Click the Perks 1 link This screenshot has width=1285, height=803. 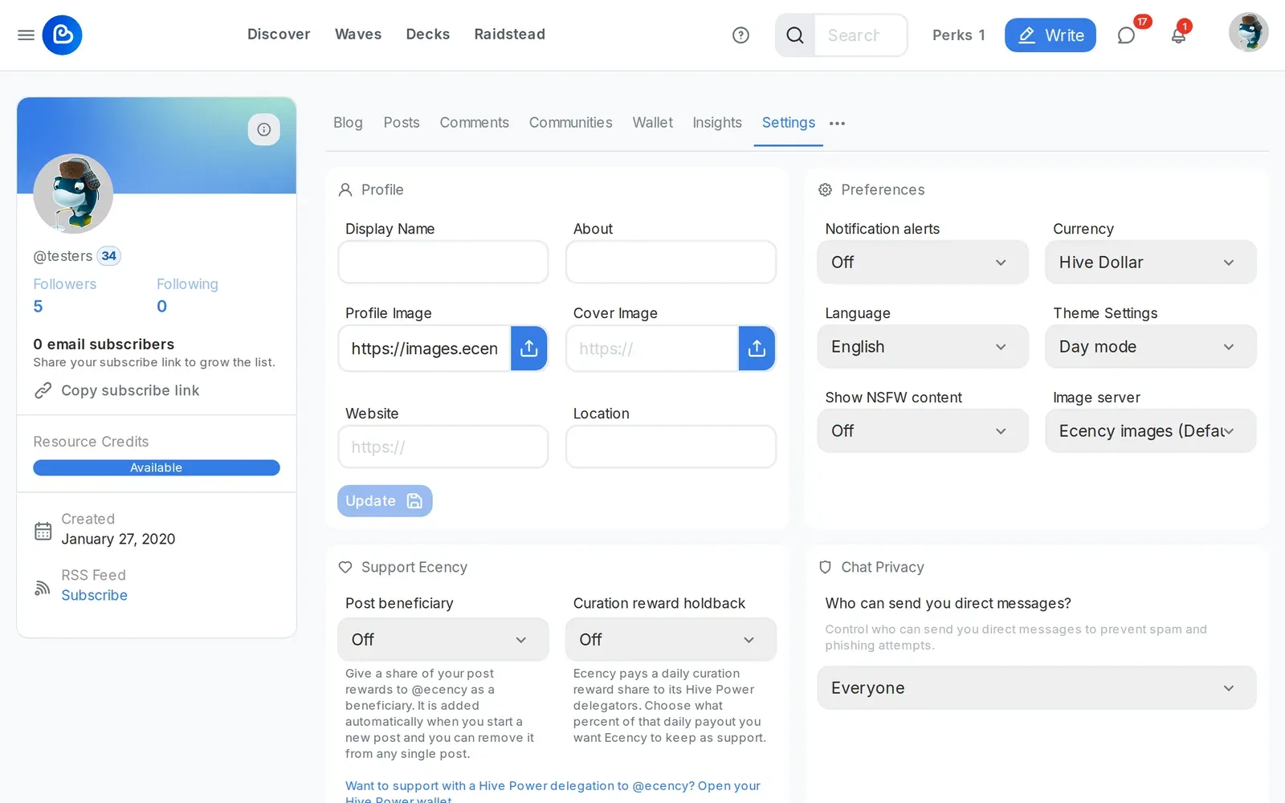pyautogui.click(x=958, y=35)
